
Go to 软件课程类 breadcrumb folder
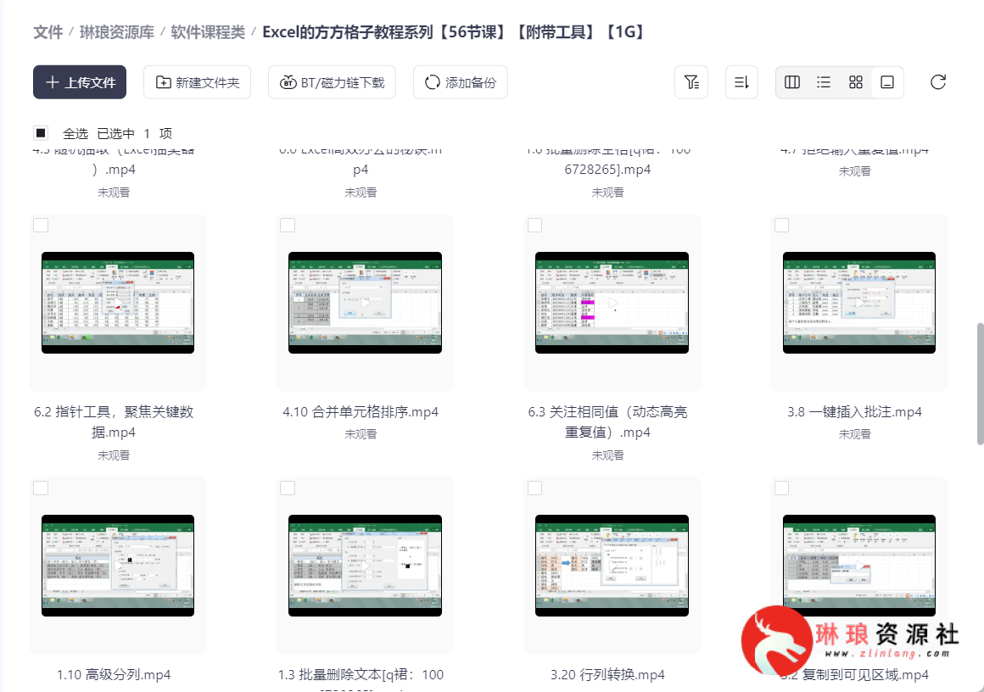click(x=208, y=32)
